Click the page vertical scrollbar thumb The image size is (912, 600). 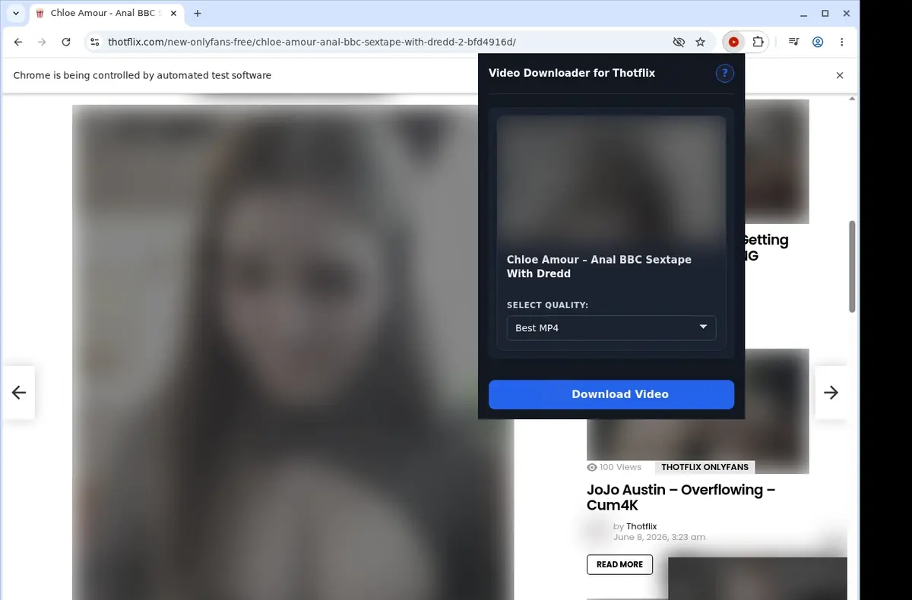[x=852, y=266]
